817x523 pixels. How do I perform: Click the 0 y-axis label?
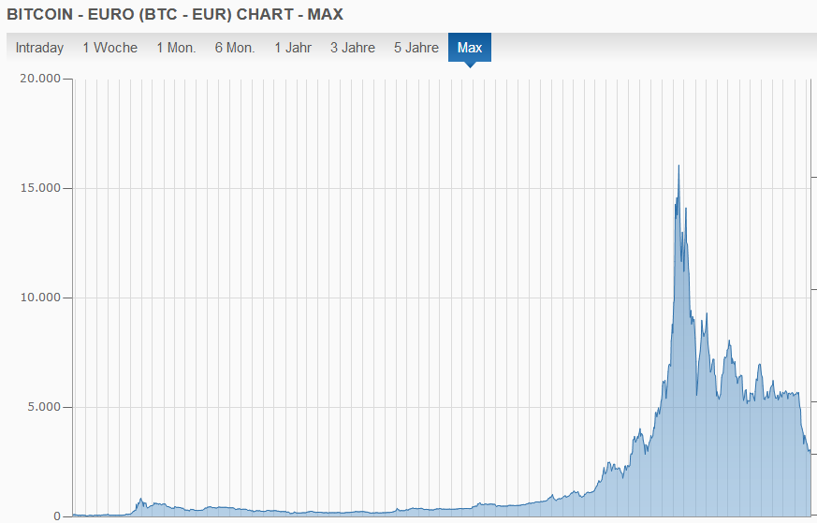click(x=57, y=516)
